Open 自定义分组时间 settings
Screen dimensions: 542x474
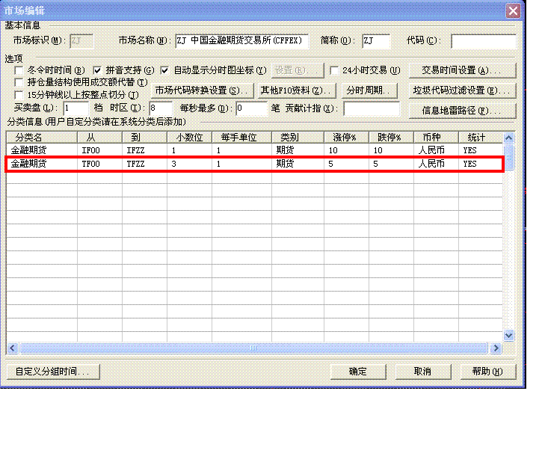coord(52,372)
